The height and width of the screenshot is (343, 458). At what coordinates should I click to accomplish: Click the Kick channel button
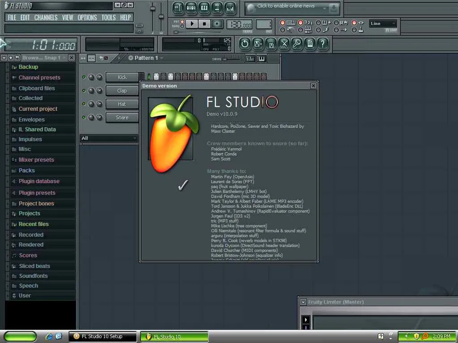(122, 77)
